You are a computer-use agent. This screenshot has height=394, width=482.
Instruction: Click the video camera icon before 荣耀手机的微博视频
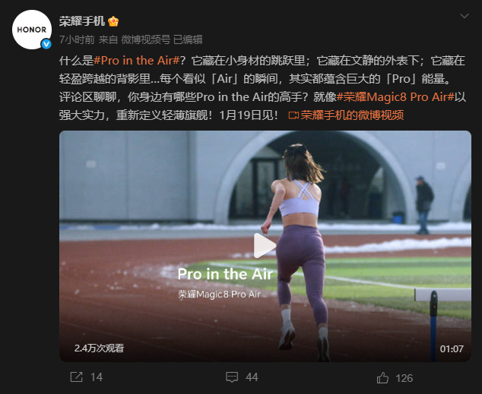(293, 115)
